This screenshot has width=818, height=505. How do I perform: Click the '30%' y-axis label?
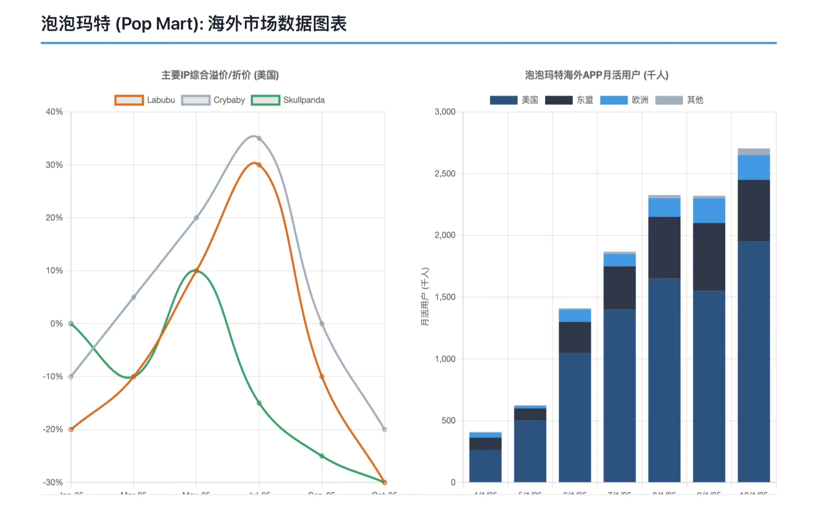(x=54, y=165)
